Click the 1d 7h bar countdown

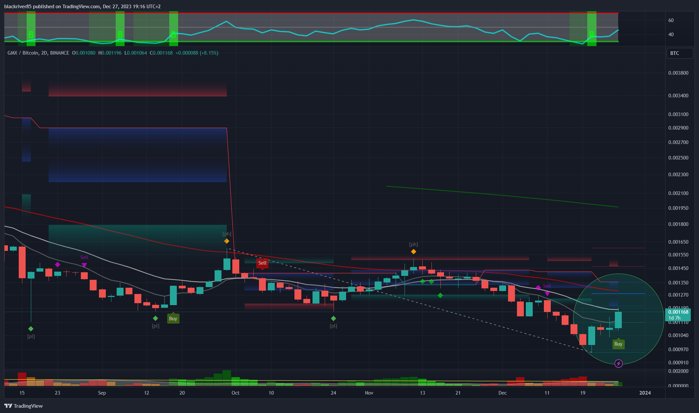click(x=674, y=318)
